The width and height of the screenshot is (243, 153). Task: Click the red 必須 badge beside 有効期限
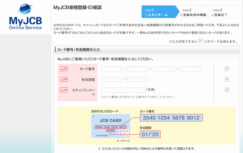[64, 79]
